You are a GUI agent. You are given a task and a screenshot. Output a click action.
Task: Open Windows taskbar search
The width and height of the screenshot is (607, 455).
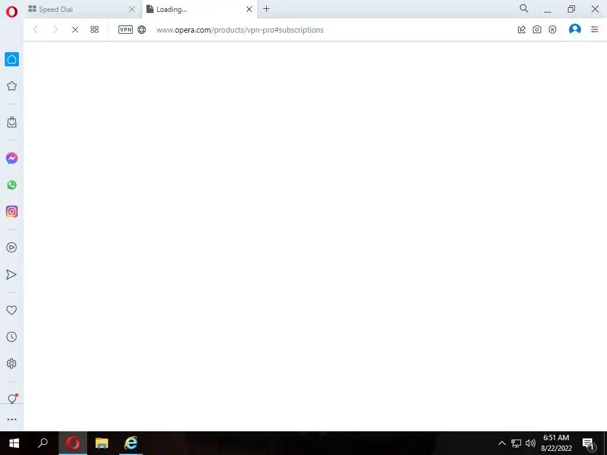[x=43, y=443]
